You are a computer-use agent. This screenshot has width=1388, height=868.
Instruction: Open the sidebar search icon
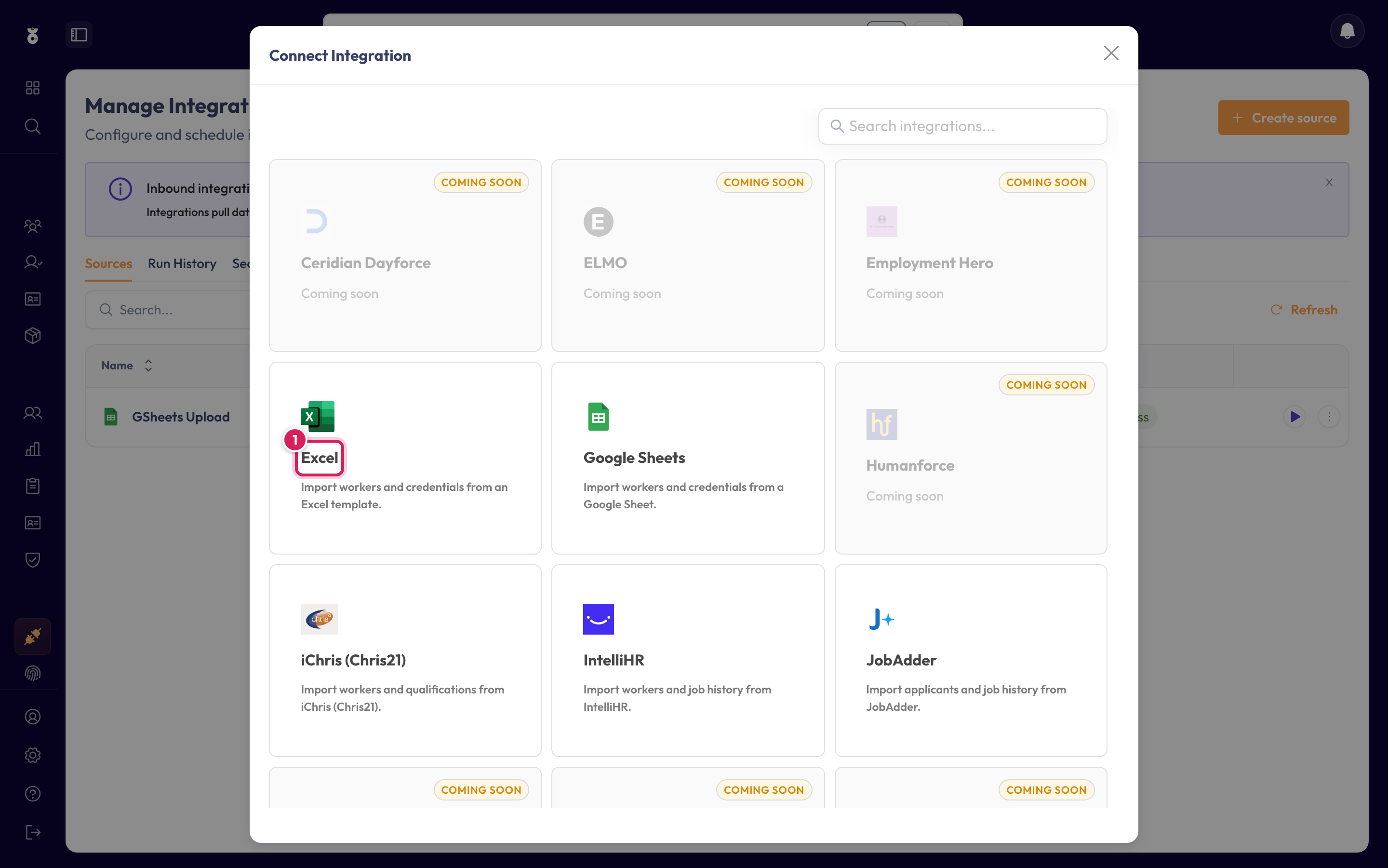(x=33, y=126)
